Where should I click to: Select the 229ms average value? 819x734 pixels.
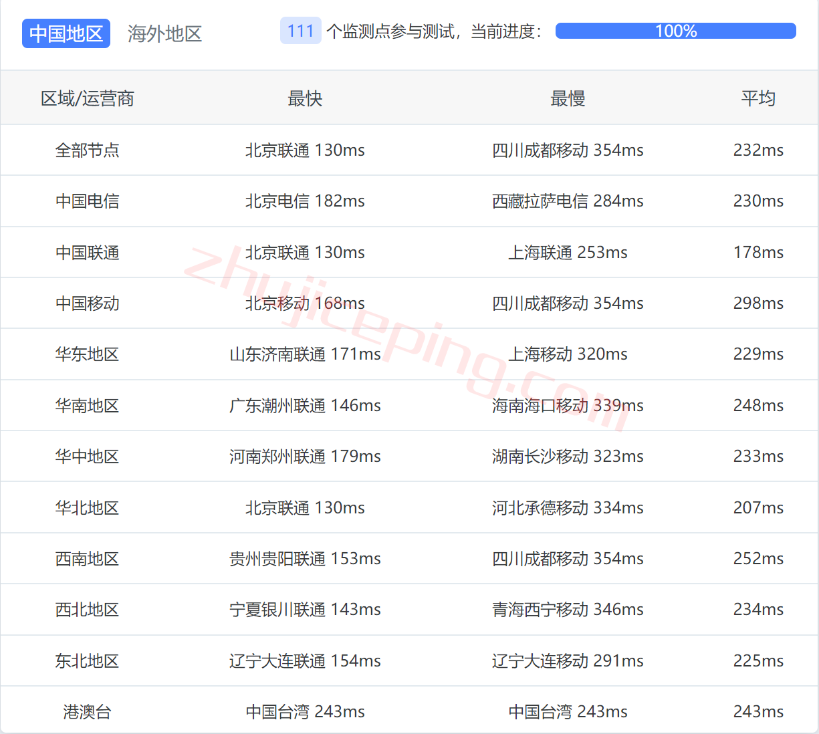pos(758,354)
